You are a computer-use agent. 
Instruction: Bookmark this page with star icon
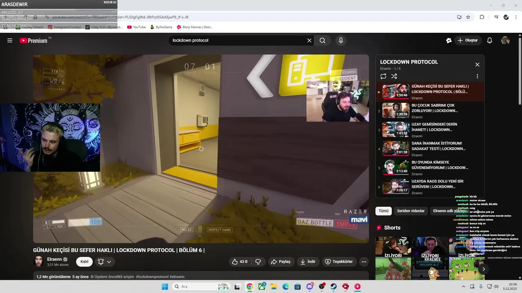point(468,17)
